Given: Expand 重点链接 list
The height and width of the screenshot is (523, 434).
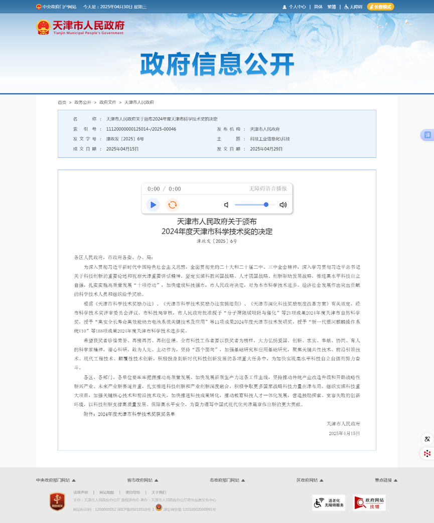Looking at the screenshot, I should (386, 480).
